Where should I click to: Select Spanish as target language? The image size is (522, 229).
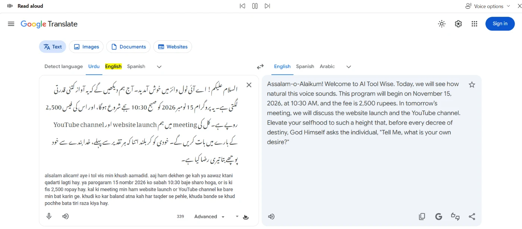305,66
